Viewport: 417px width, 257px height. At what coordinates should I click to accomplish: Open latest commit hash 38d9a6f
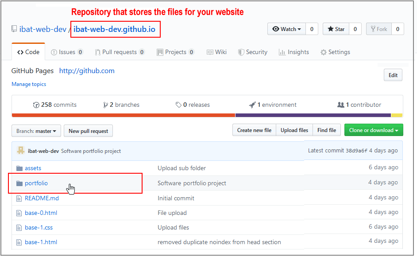point(355,151)
